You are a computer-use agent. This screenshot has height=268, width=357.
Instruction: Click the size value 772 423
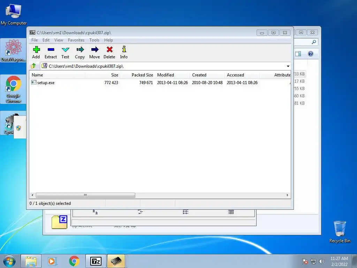111,82
